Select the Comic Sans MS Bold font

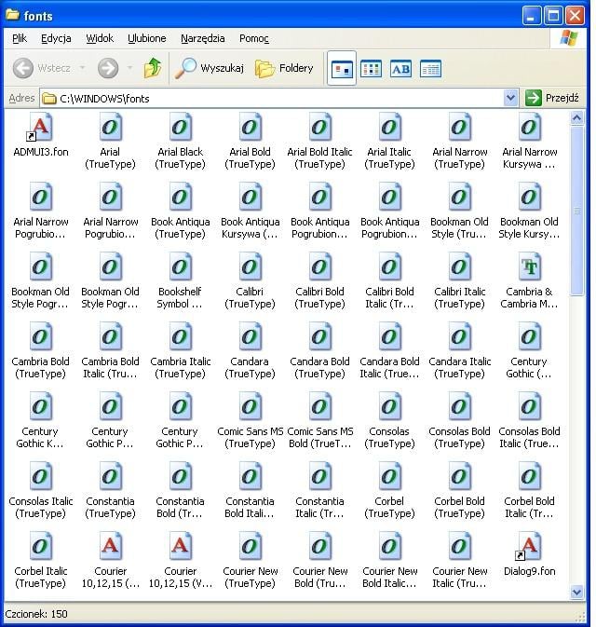tap(319, 408)
